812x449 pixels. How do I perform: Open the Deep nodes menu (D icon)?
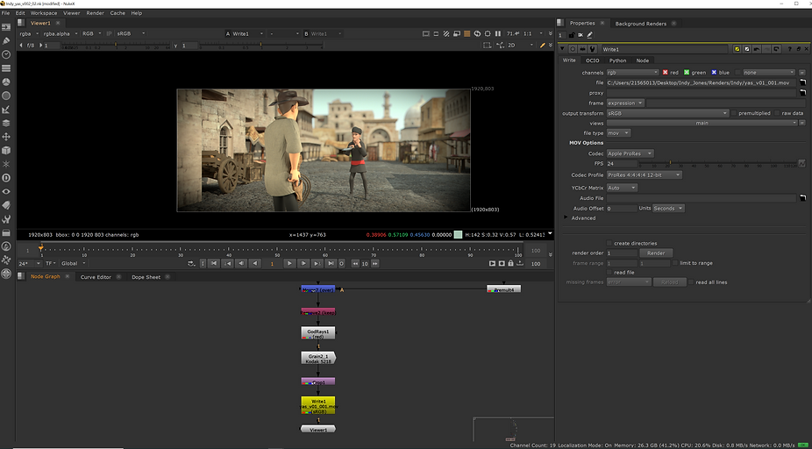point(6,178)
